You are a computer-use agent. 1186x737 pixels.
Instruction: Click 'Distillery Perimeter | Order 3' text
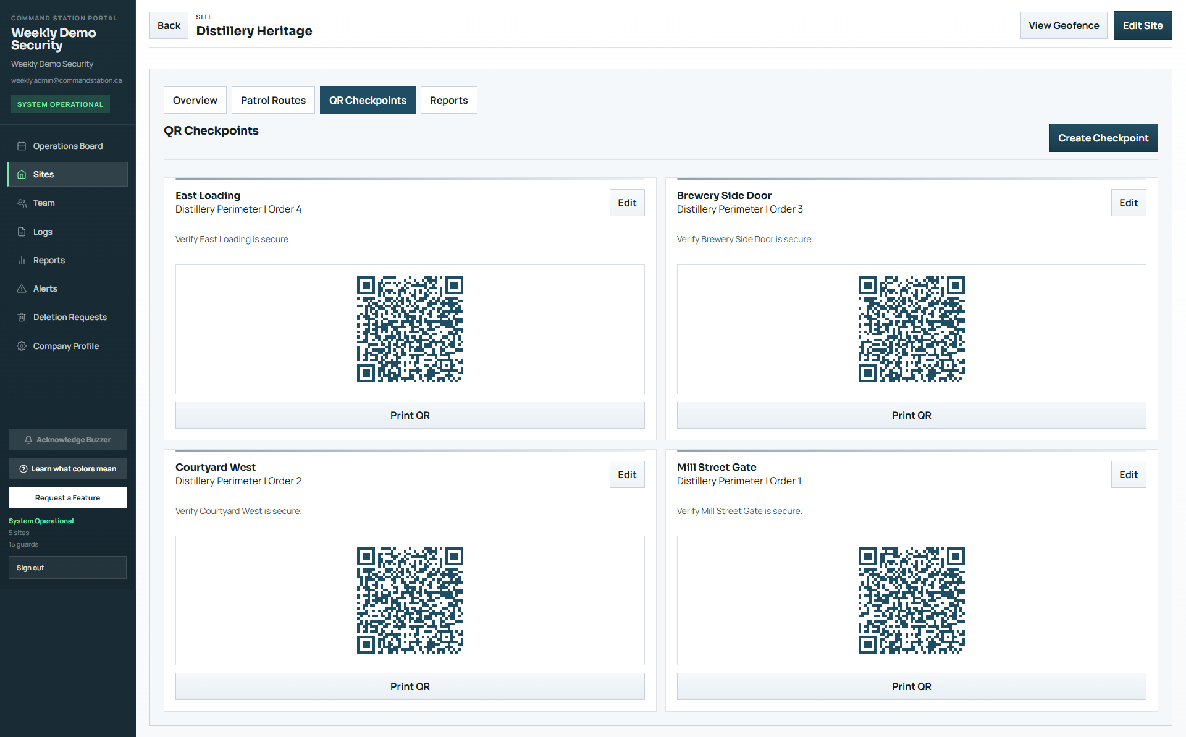point(740,209)
